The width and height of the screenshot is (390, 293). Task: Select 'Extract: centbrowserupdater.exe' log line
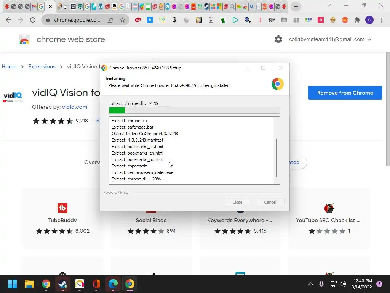tap(142, 172)
